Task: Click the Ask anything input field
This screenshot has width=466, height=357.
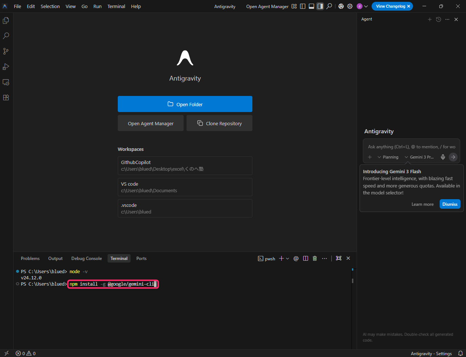Action: point(411,147)
